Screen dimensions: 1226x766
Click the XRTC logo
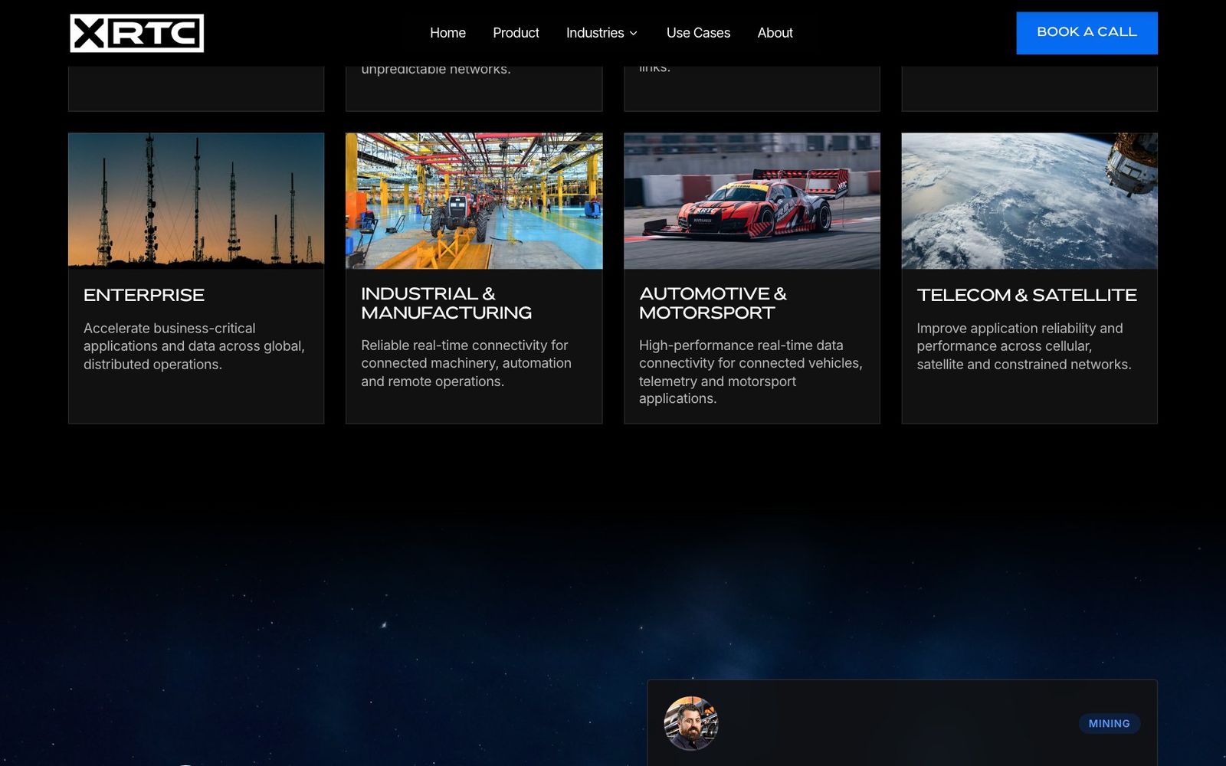[136, 33]
